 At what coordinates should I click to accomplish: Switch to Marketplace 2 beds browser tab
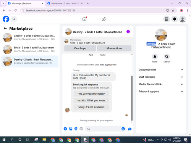65,3
